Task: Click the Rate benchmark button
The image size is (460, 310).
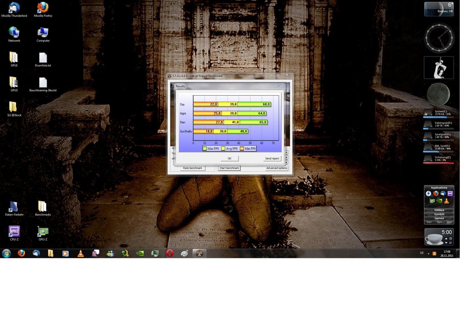Action: click(x=193, y=168)
